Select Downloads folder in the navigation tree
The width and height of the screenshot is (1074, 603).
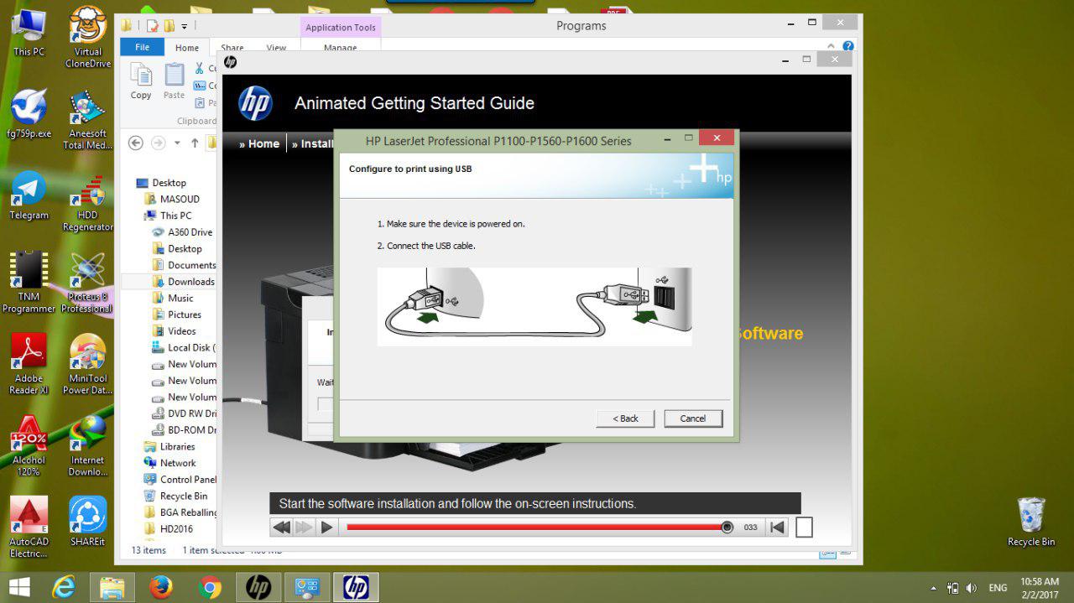pos(190,282)
